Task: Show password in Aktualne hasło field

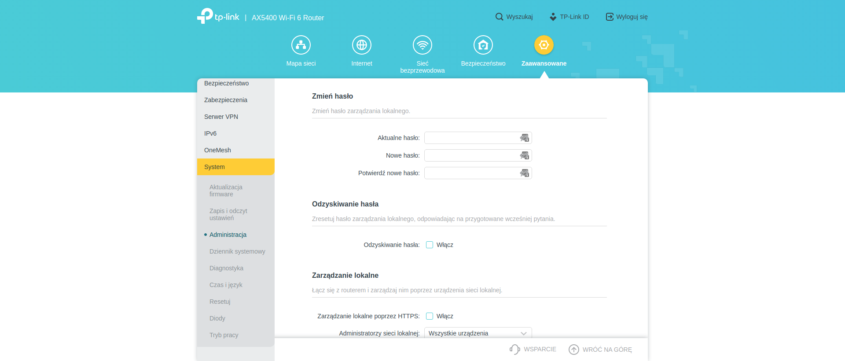Action: [x=524, y=138]
